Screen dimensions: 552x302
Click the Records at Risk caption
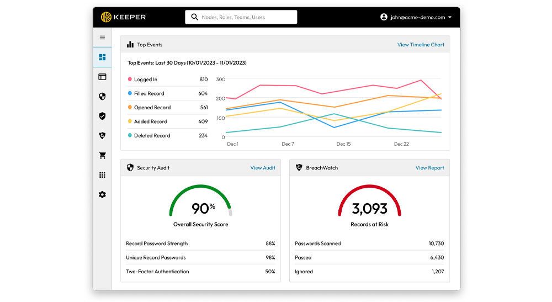(x=370, y=225)
